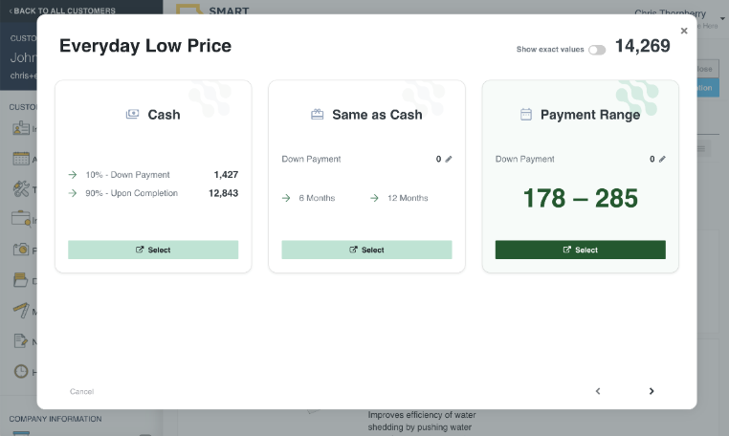Viewport: 729px width, 436px height.
Task: Select the Cash payment option
Action: pyautogui.click(x=153, y=250)
